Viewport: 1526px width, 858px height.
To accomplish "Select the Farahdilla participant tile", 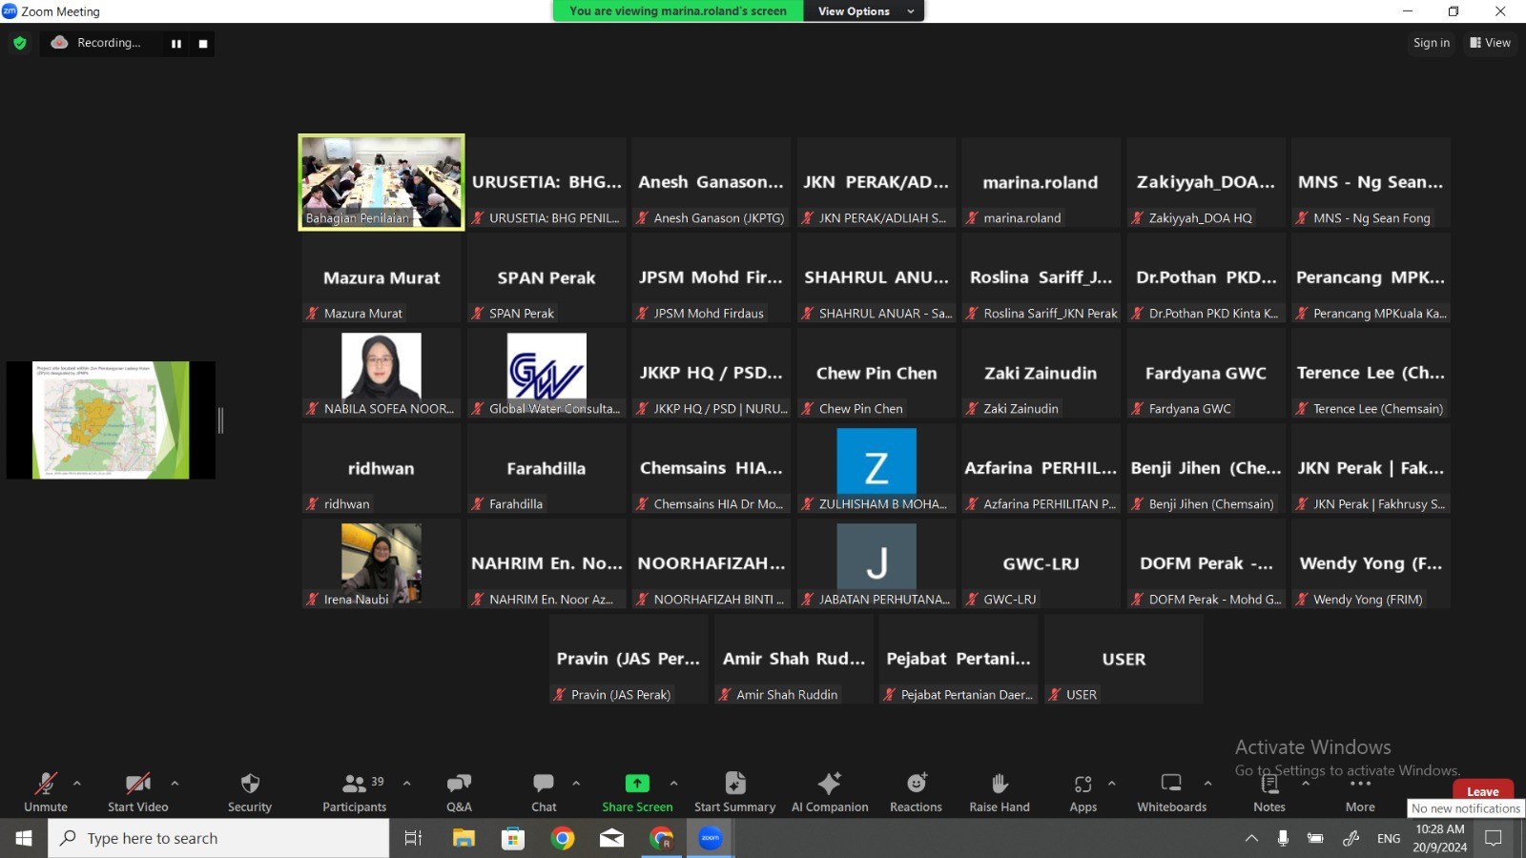I will [546, 468].
